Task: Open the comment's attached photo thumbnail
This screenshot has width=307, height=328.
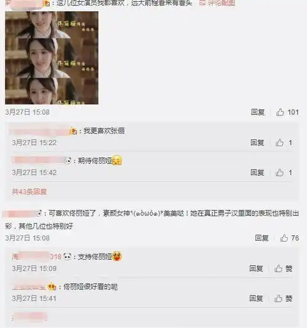Action: point(52,58)
